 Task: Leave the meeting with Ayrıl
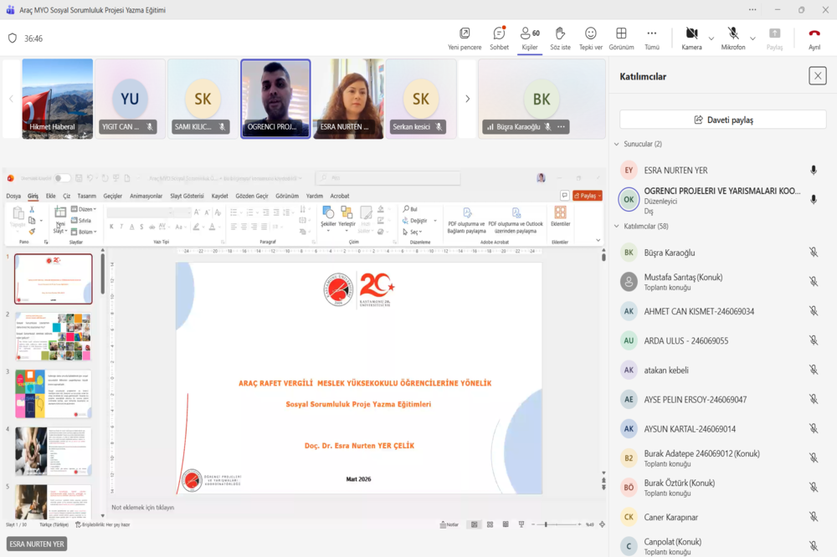point(814,38)
